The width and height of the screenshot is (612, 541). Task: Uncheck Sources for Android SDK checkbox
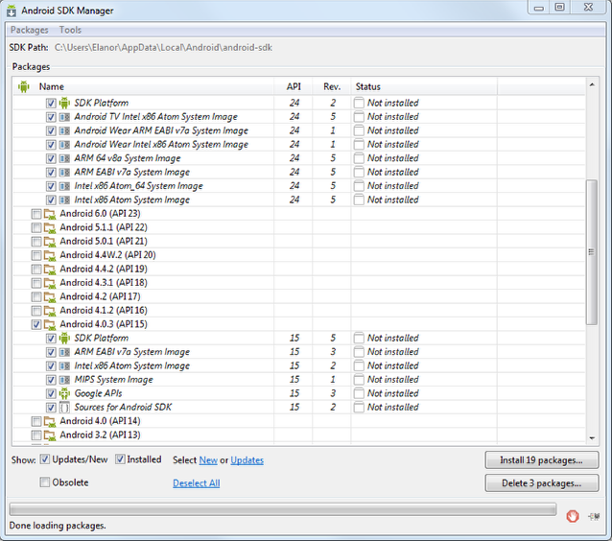click(x=51, y=408)
